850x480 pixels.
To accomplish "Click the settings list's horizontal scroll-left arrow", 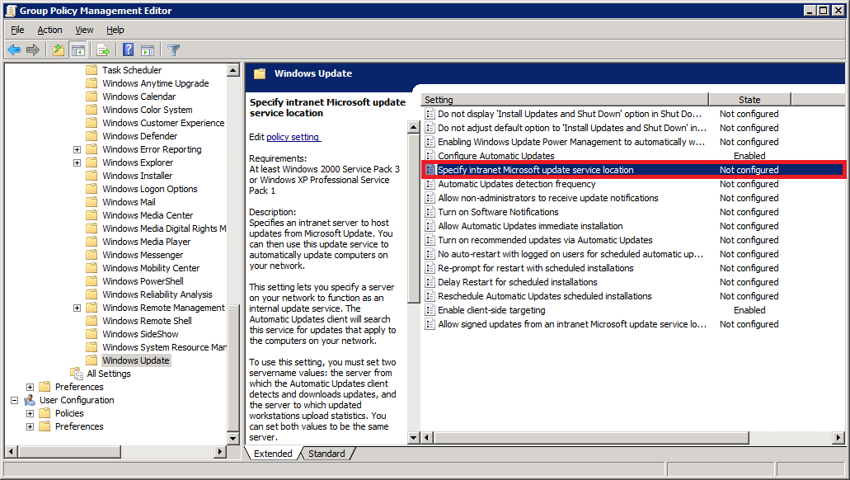I will pos(427,437).
